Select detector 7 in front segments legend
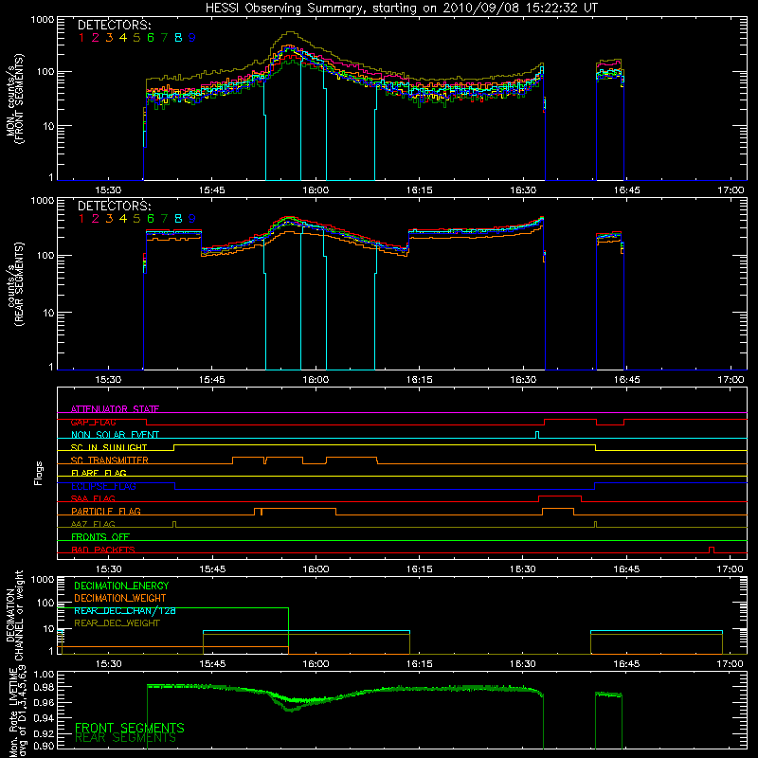The width and height of the screenshot is (758, 758). tap(164, 38)
